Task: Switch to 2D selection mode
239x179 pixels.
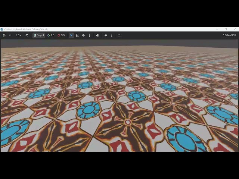Action: (x=51, y=35)
